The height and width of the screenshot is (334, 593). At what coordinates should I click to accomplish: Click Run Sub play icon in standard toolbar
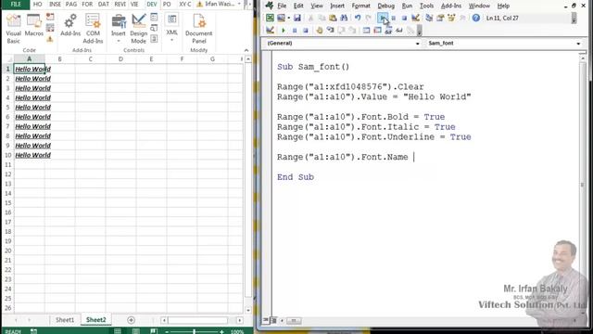pyautogui.click(x=383, y=18)
